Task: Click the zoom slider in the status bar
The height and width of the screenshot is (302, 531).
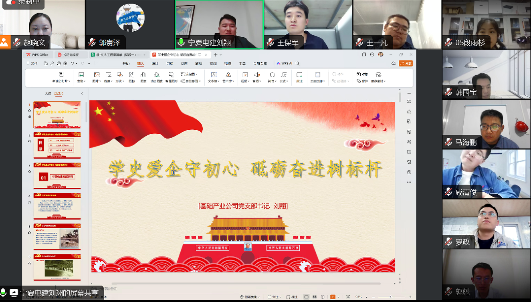Action: coord(390,297)
